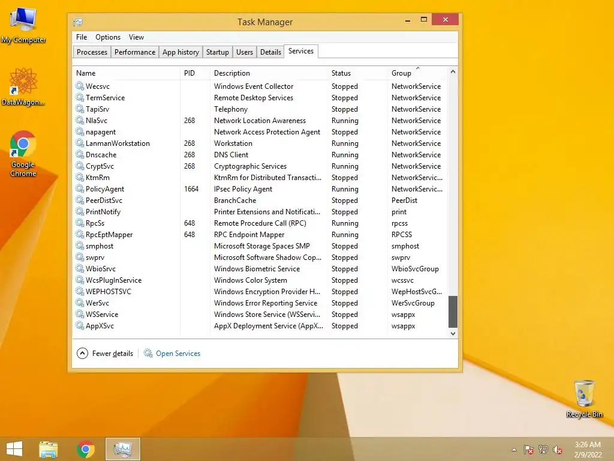Select the napagent service row
This screenshot has height=461, width=614.
260,131
